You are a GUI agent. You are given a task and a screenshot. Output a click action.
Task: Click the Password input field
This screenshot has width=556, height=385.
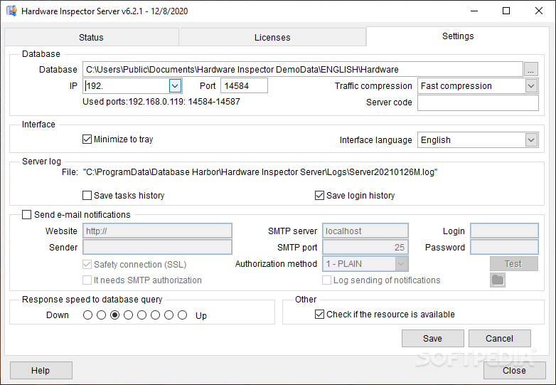pos(504,248)
